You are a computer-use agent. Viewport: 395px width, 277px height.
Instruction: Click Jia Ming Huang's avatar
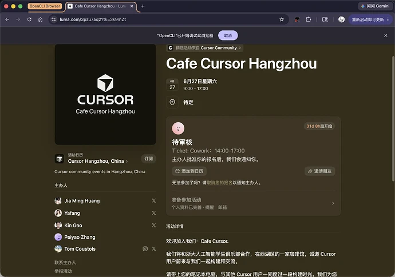pos(58,200)
